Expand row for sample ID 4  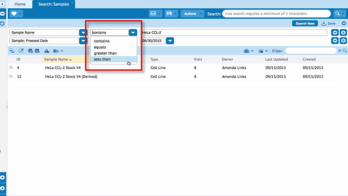pyautogui.click(x=11, y=68)
